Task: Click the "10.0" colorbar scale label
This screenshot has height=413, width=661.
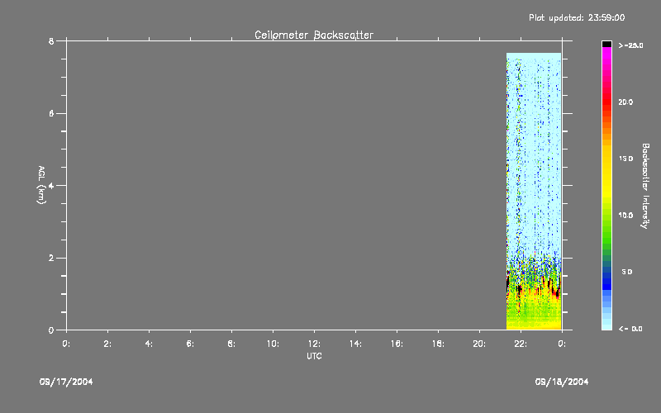Action: [x=625, y=216]
